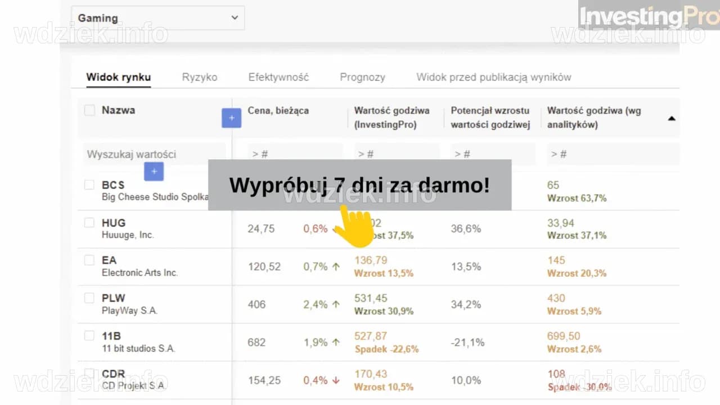The width and height of the screenshot is (720, 405).
Task: Click the blue plus icon below the search box
Action: coord(154,172)
